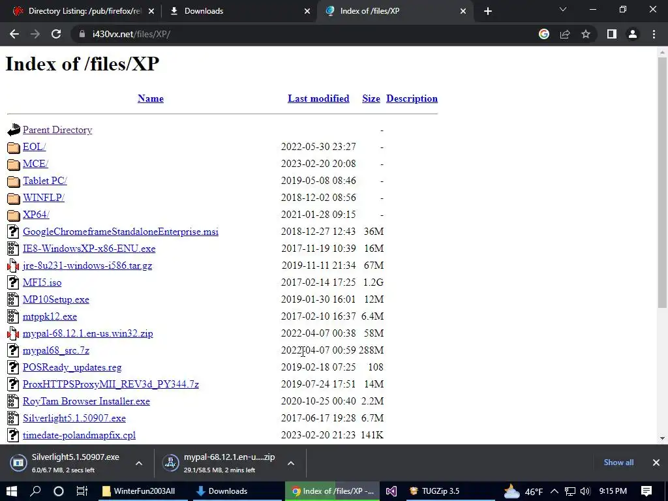
Task: Open Chrome three-dot menu
Action: 654,34
